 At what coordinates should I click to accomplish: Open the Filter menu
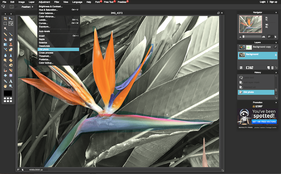(x=57, y=2)
